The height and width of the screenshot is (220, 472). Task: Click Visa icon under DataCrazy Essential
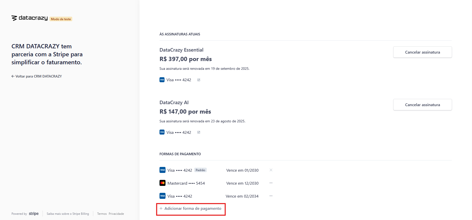[162, 80]
